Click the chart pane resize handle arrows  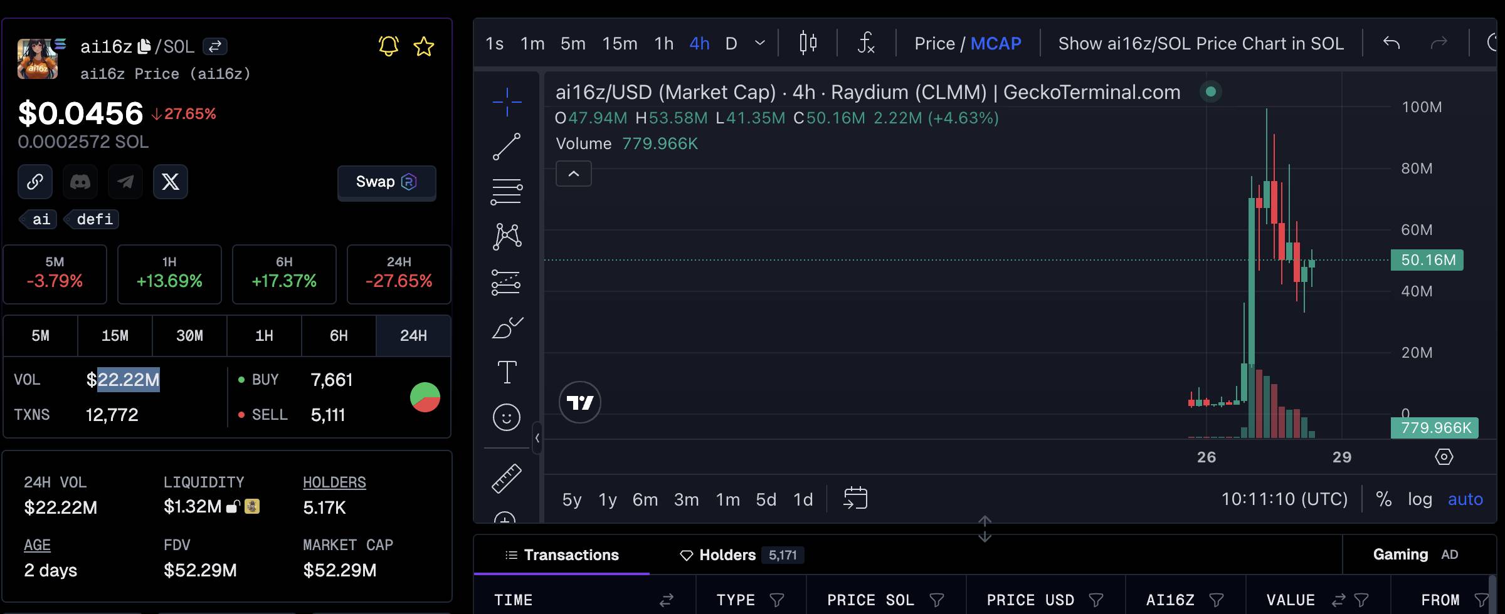(985, 529)
